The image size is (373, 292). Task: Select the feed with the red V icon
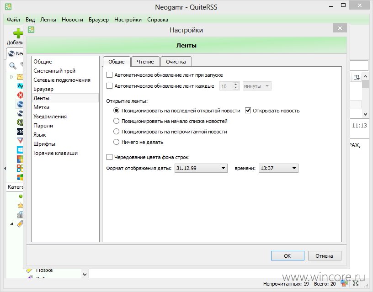tap(20, 140)
